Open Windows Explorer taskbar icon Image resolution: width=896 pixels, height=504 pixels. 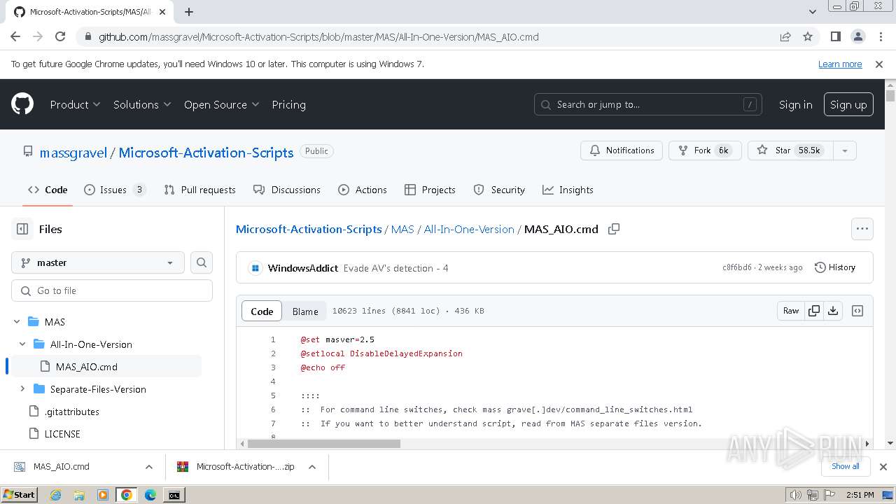coord(79,495)
